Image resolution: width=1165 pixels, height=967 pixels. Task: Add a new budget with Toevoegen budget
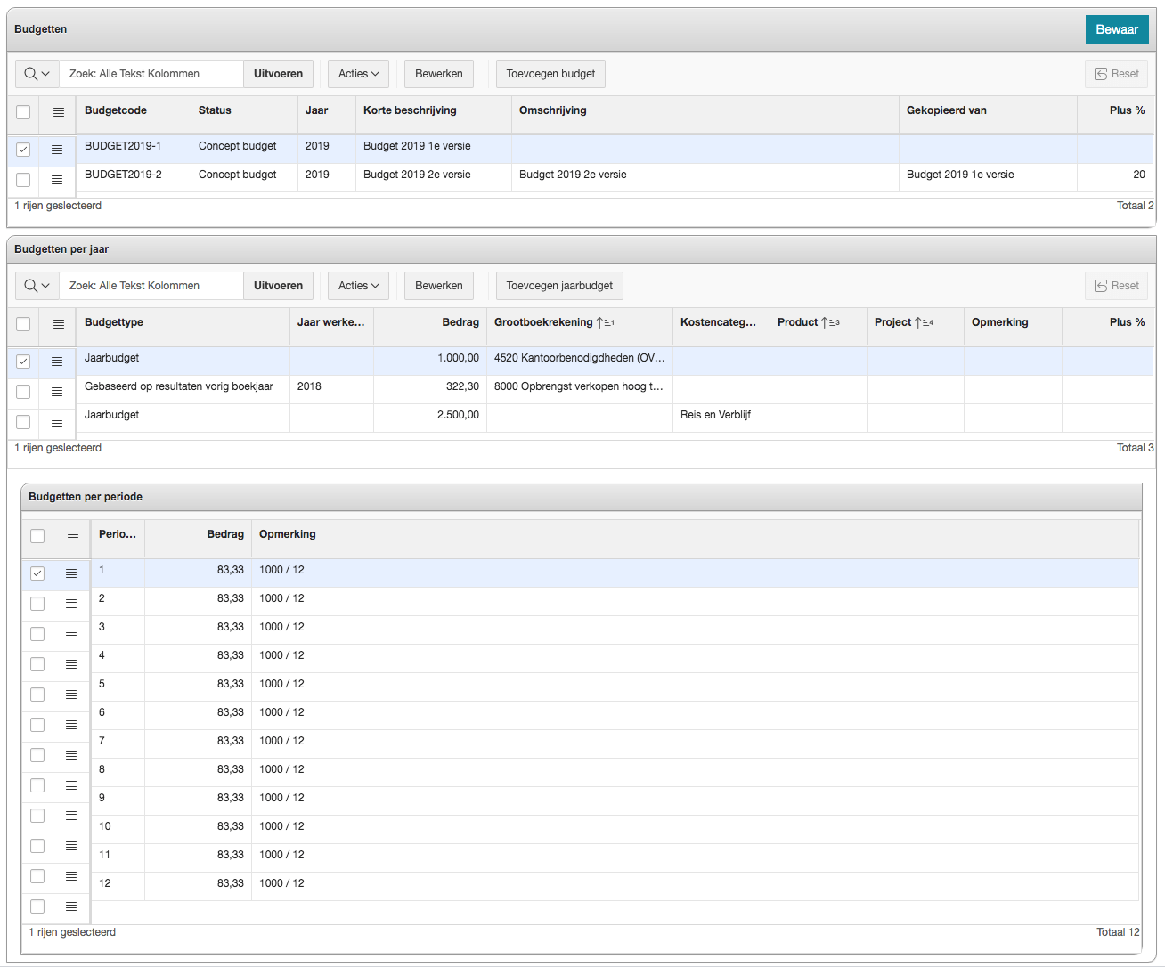coord(550,74)
